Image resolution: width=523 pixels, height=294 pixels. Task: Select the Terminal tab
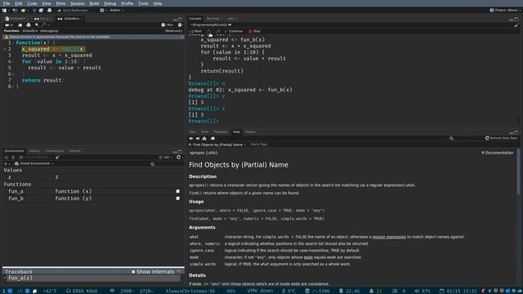point(213,19)
